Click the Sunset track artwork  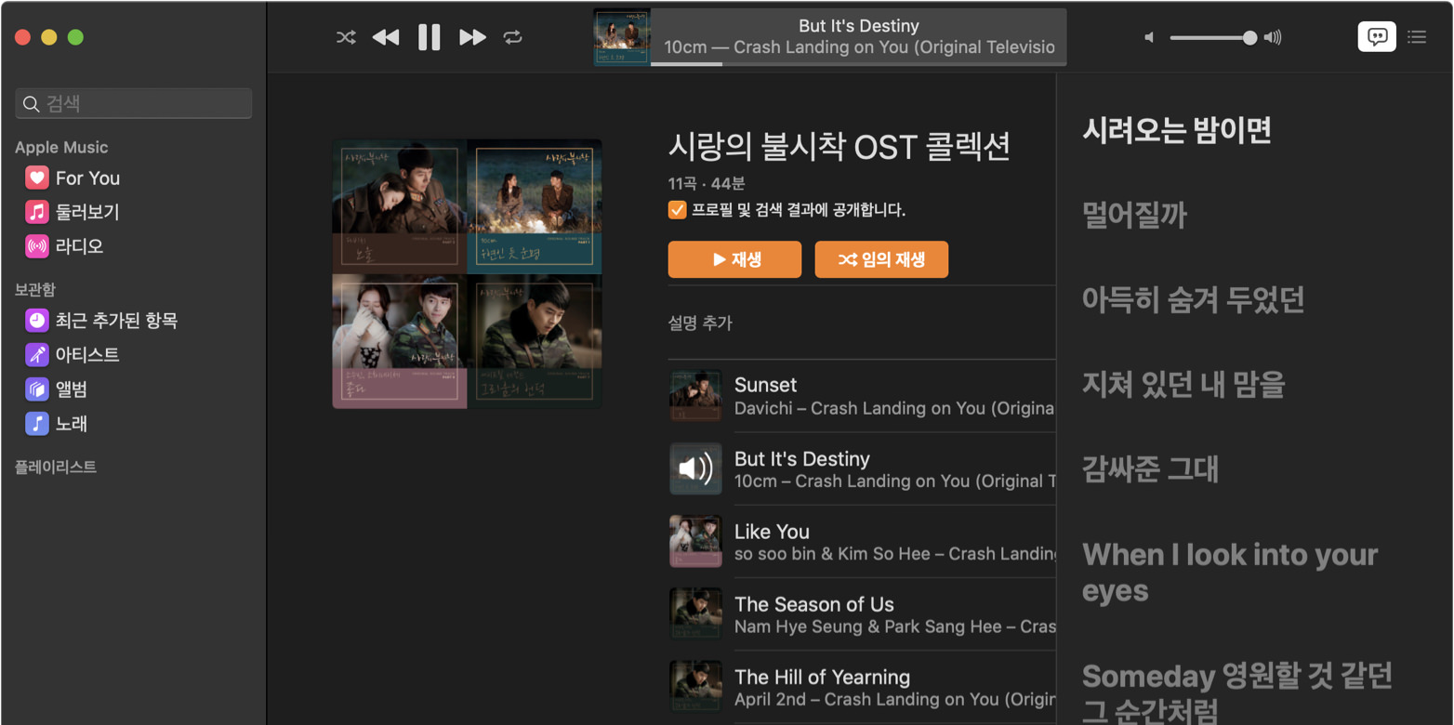696,396
